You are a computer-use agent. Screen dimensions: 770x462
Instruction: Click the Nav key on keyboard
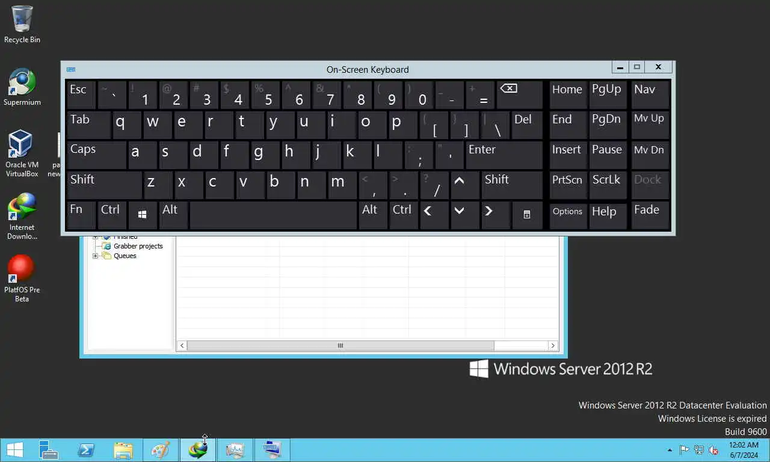pyautogui.click(x=650, y=95)
